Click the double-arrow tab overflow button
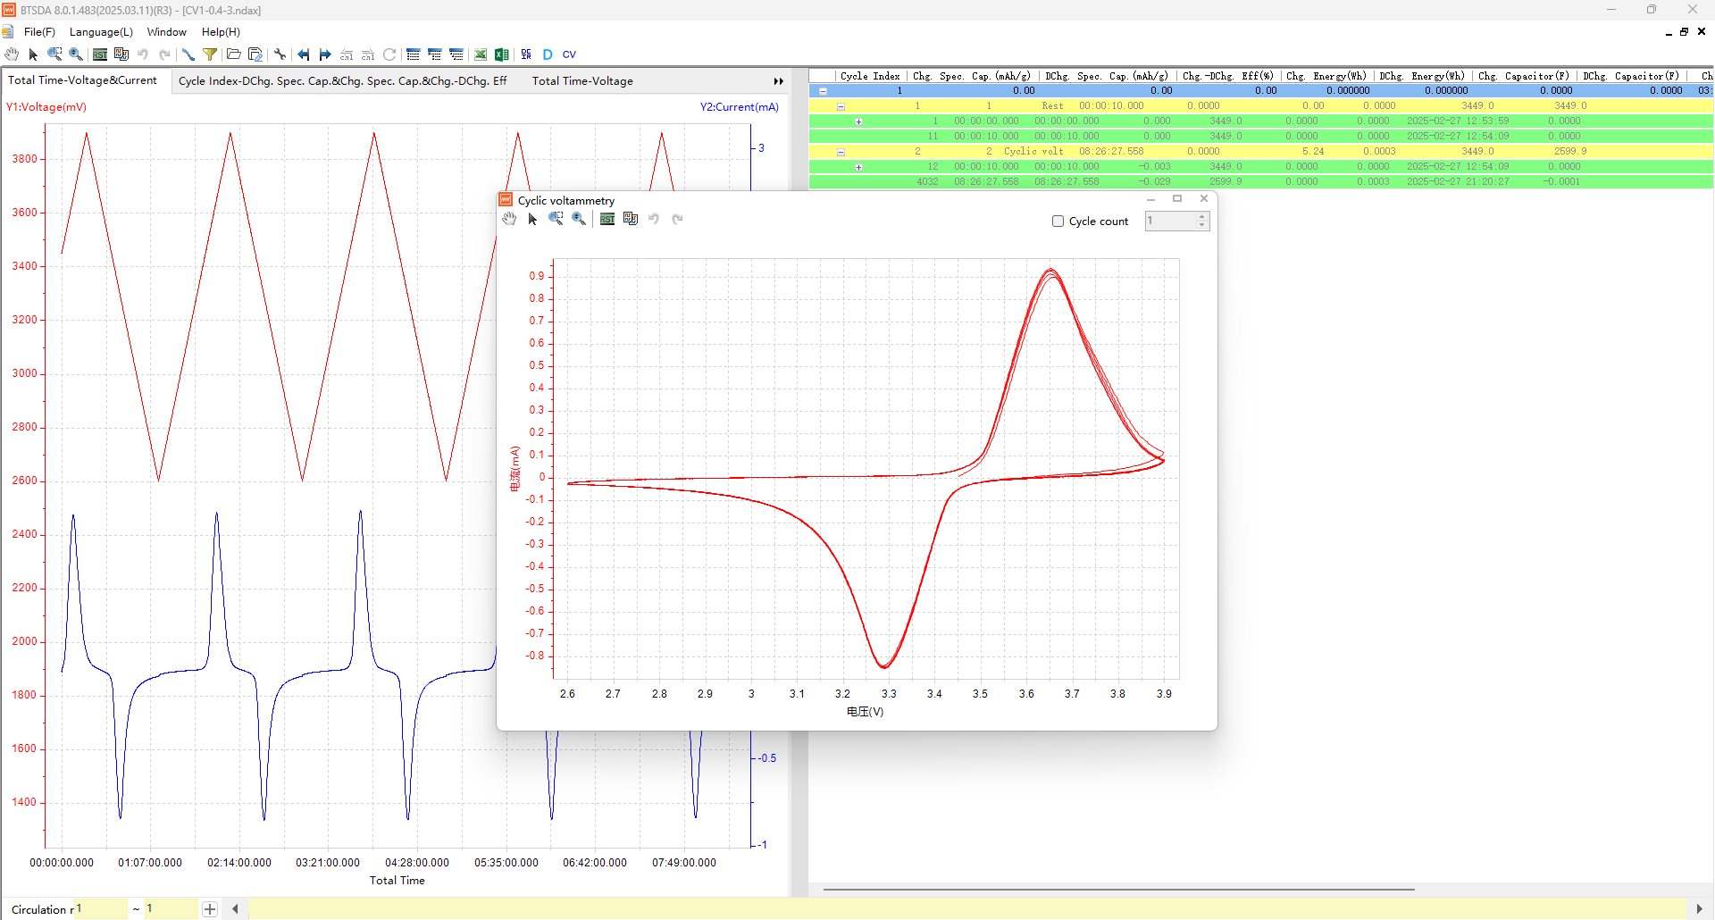The image size is (1715, 920). 778,81
